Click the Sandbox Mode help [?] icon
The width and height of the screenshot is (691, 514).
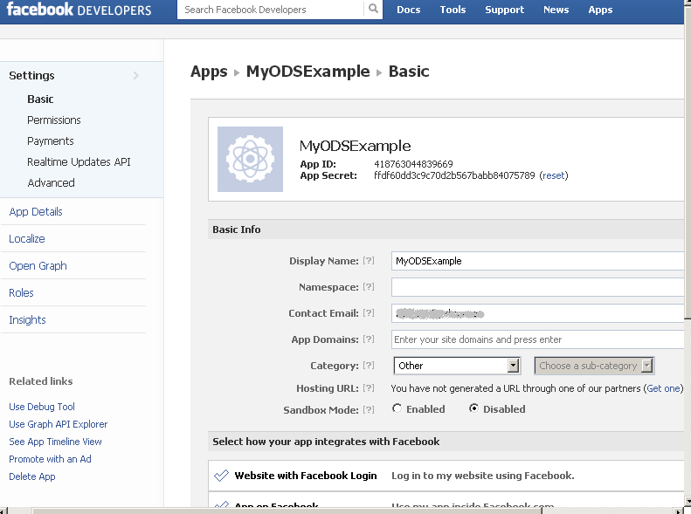coord(369,409)
